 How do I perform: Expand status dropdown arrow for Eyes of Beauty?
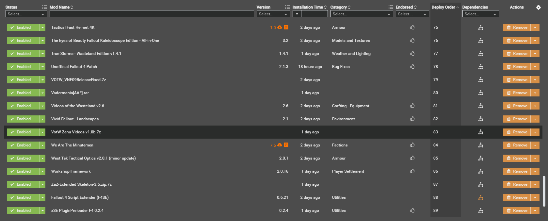point(42,41)
